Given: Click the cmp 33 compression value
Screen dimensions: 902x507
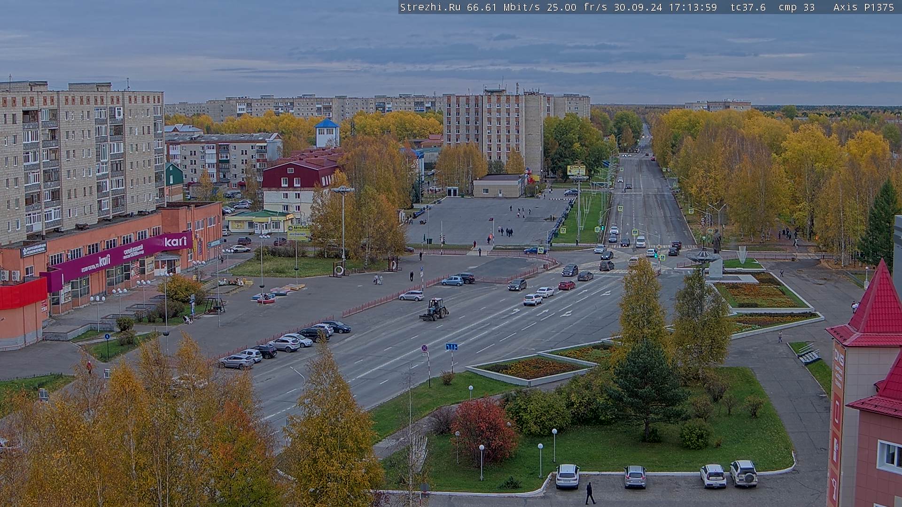Looking at the screenshot, I should [797, 7].
